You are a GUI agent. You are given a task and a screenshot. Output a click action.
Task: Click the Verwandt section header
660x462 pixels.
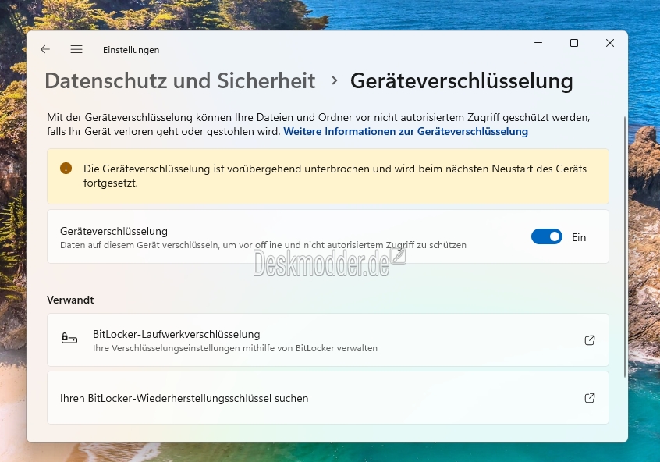[x=70, y=300]
